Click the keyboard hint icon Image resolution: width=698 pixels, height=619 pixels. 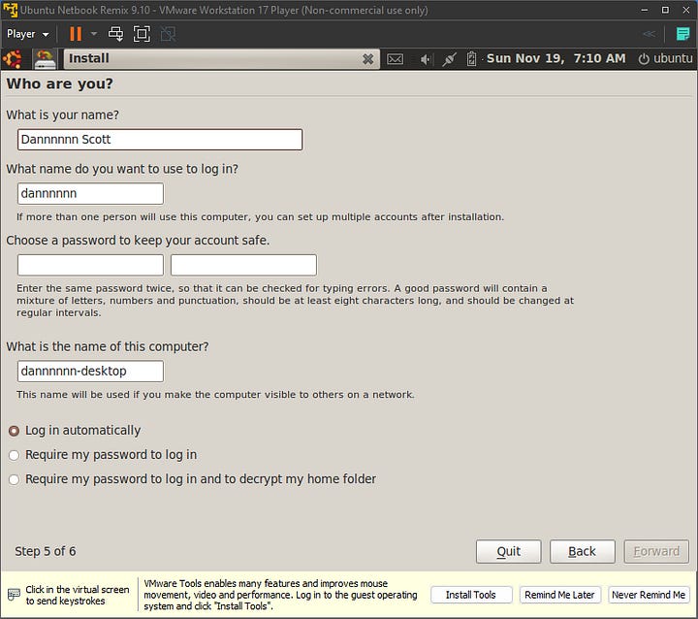pyautogui.click(x=14, y=595)
